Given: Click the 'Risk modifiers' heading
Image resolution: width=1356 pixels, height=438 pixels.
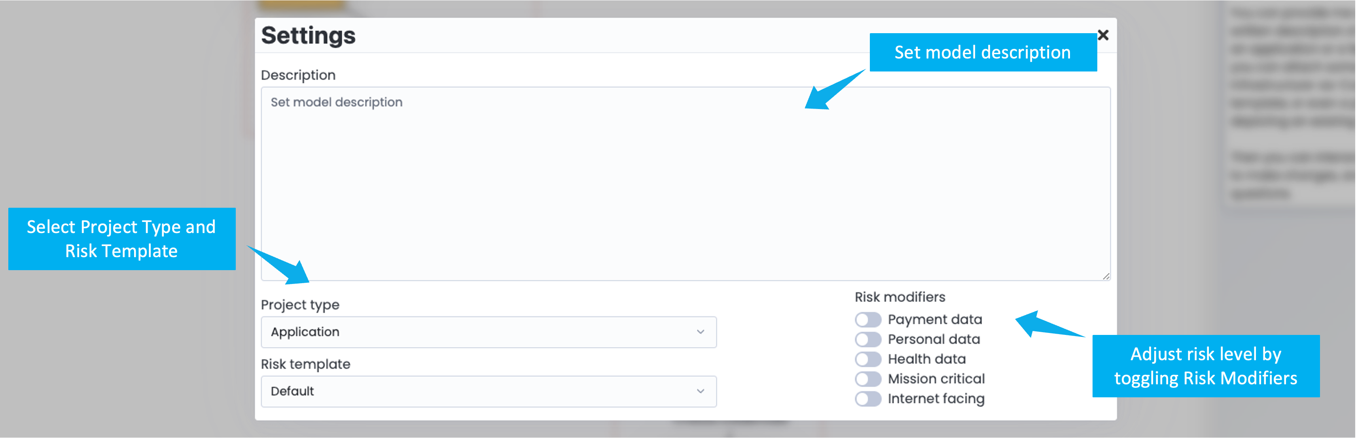Looking at the screenshot, I should coord(900,297).
